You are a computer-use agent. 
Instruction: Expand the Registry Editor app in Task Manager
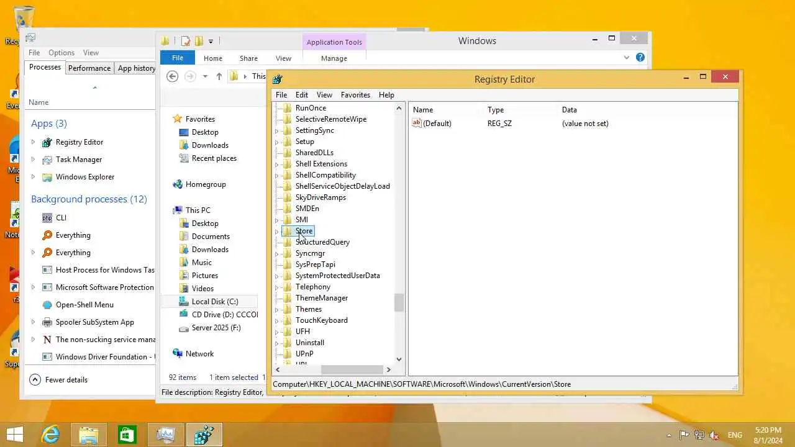tap(33, 142)
